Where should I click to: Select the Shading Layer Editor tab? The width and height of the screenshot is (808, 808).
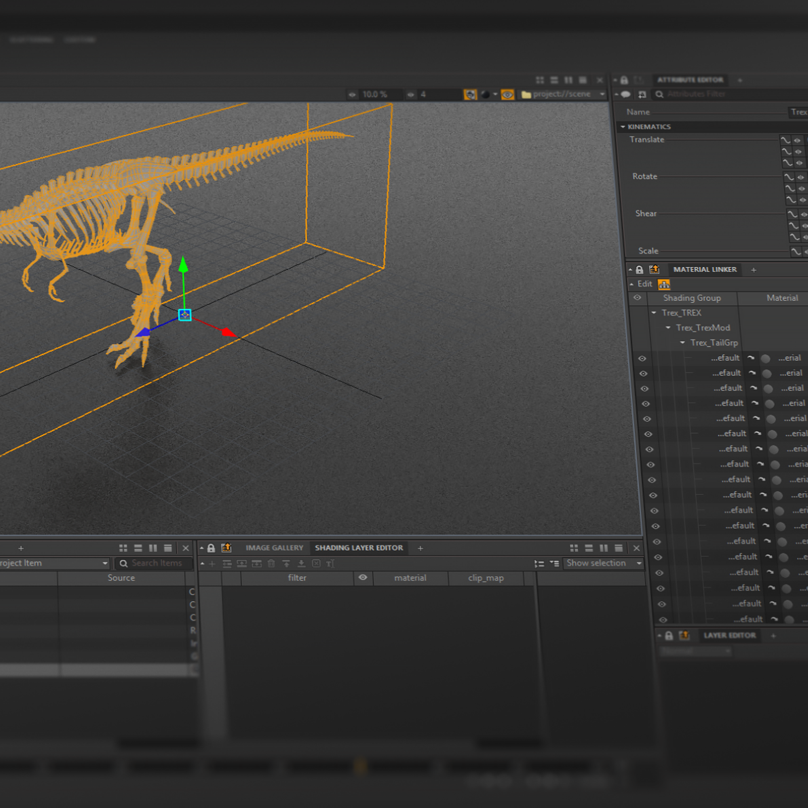pyautogui.click(x=359, y=548)
